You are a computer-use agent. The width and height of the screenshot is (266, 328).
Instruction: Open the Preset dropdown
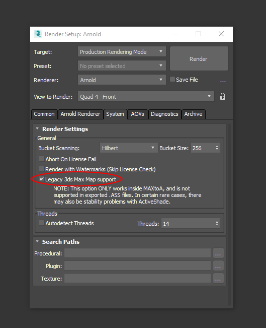pos(122,65)
